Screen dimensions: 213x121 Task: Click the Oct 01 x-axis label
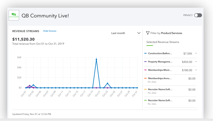23,94
